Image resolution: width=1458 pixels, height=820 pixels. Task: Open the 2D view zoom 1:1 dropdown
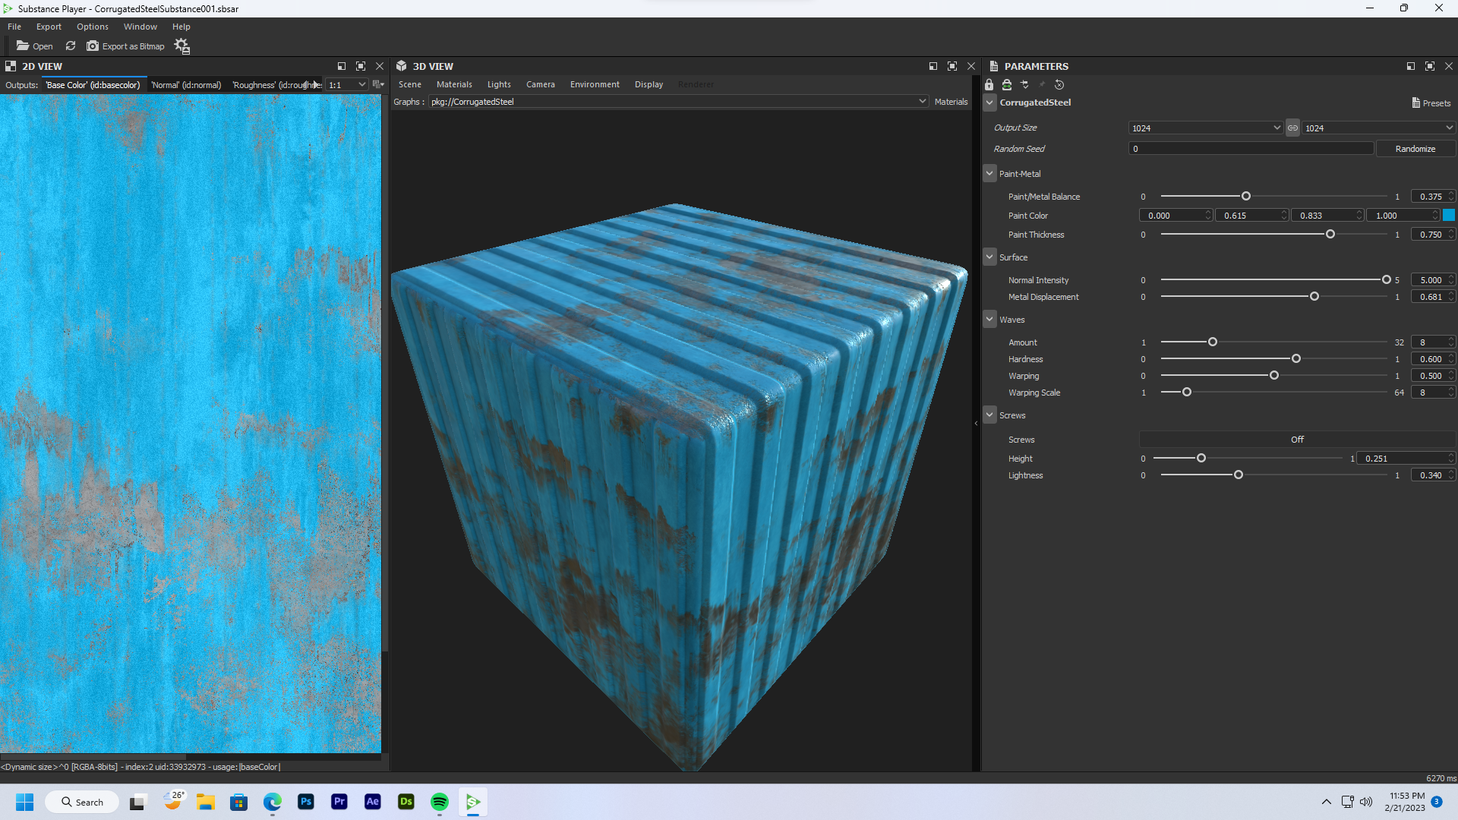pos(347,85)
